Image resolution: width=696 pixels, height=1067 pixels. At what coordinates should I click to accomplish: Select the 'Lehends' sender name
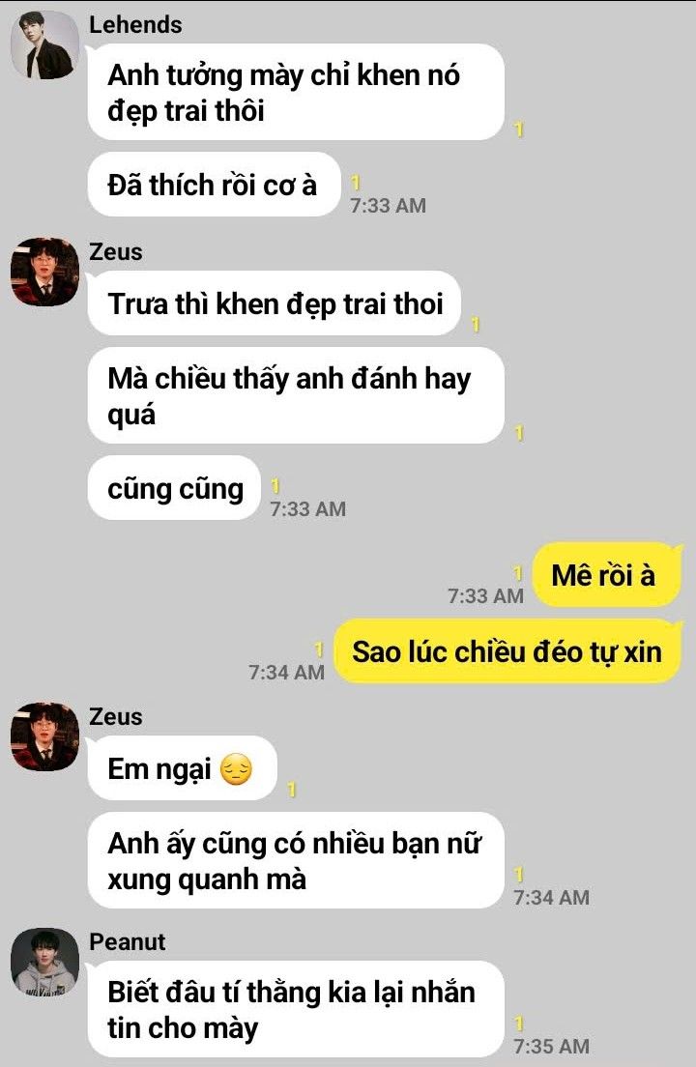click(135, 24)
